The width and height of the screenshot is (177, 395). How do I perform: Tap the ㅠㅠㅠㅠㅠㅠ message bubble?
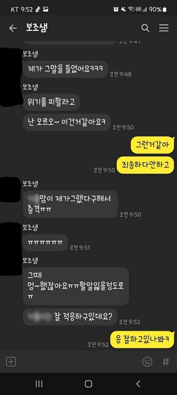(x=45, y=242)
